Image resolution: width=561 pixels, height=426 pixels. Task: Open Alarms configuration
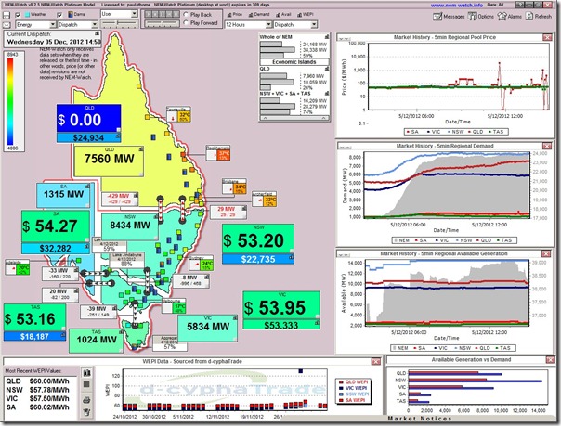(x=510, y=16)
